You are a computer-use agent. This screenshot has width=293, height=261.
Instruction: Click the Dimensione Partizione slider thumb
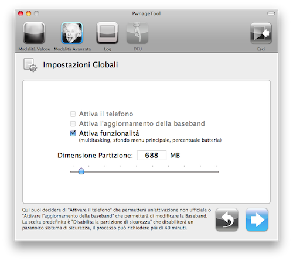[x=81, y=171]
